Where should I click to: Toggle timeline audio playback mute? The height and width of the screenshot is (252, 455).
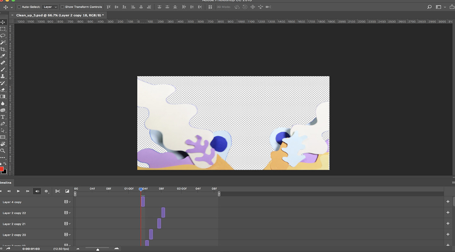[x=37, y=191]
